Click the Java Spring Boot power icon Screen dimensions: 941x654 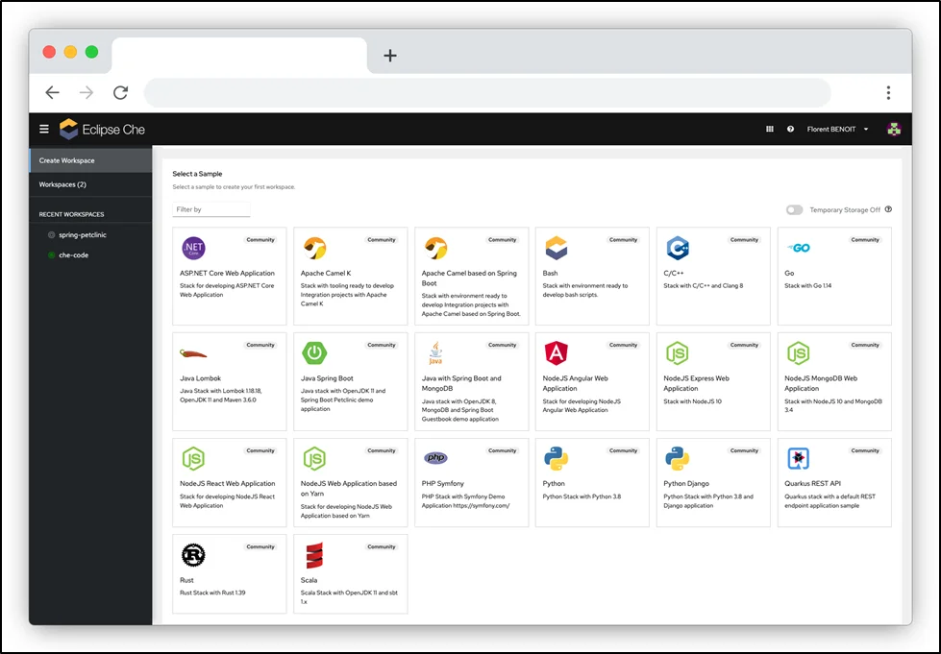pyautogui.click(x=314, y=353)
